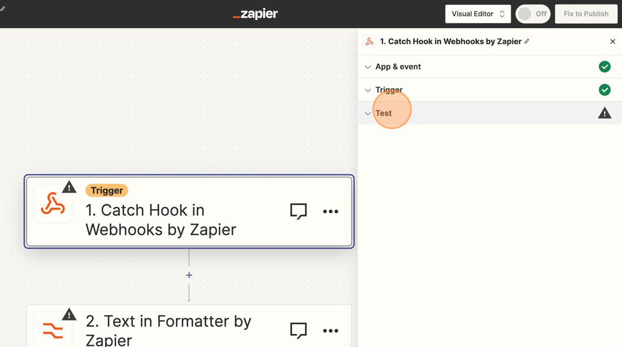Open comments on Formatter step
Screen dimensions: 622x347
[298, 330]
